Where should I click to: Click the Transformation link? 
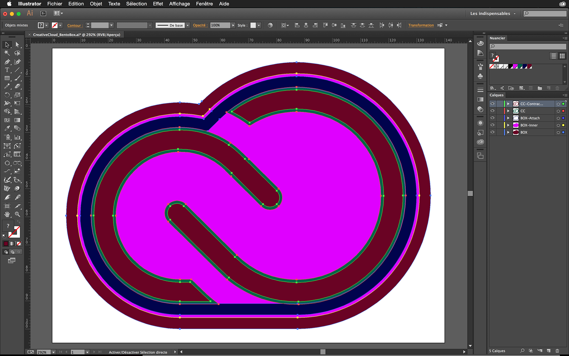[x=421, y=25]
